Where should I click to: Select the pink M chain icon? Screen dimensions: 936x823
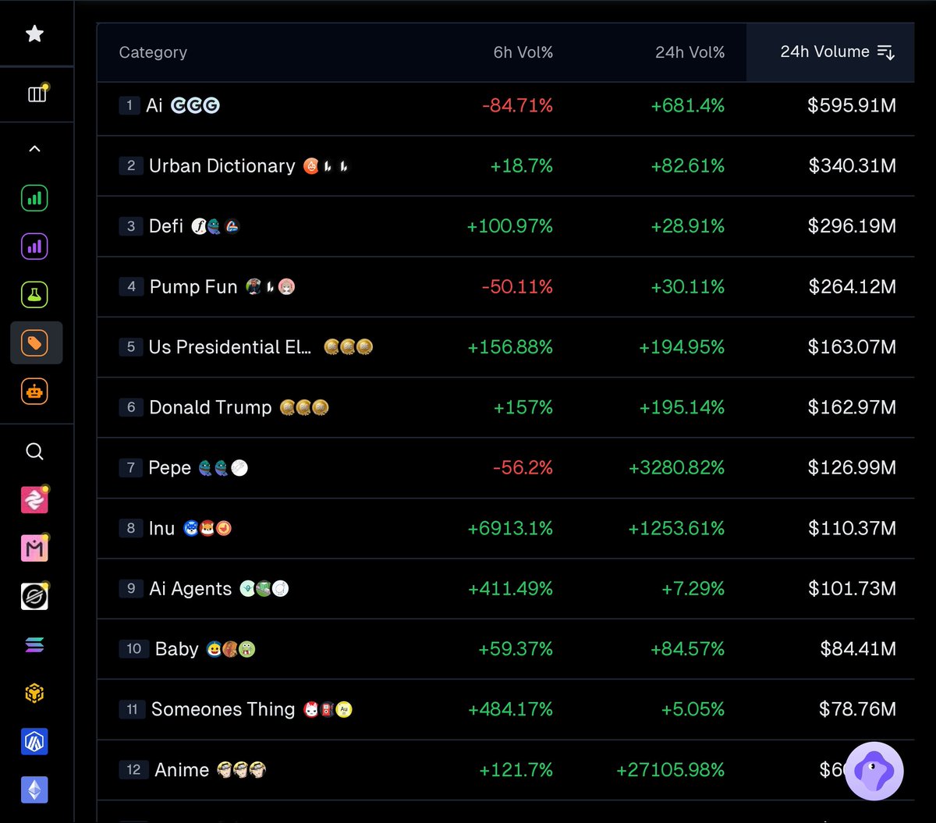point(34,548)
